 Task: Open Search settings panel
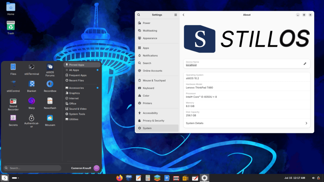click(157, 63)
